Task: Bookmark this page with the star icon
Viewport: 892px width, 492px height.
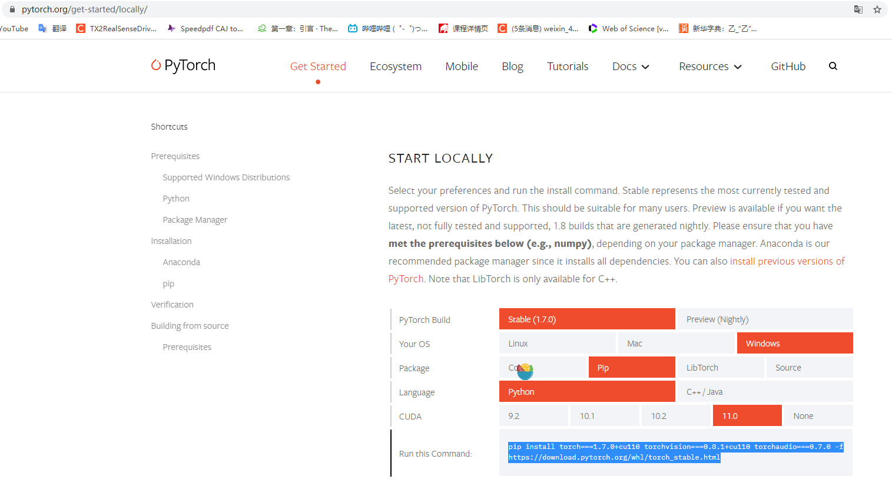Action: pyautogui.click(x=877, y=9)
